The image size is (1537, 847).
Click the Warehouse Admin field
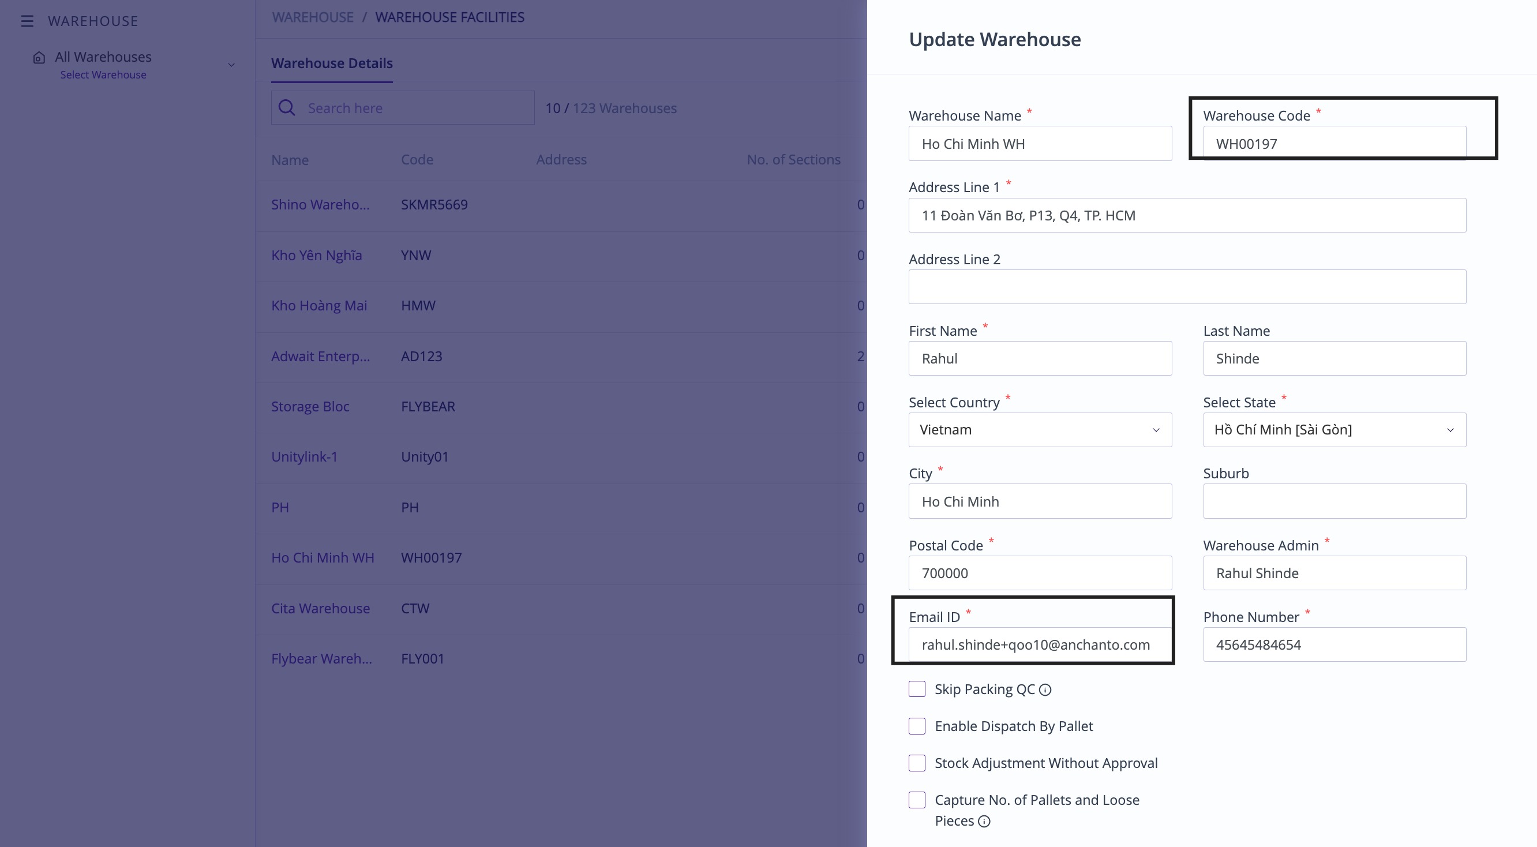coord(1334,573)
